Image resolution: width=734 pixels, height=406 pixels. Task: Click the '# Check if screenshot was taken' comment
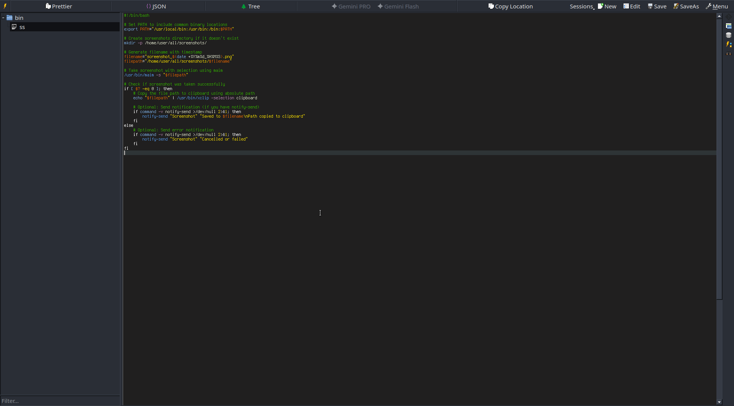coord(174,84)
